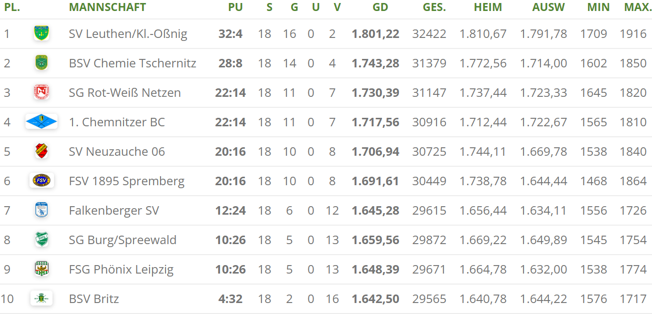
Task: Click the SV Leuthen/Kl.-Oßnig club logo
Action: point(41,33)
